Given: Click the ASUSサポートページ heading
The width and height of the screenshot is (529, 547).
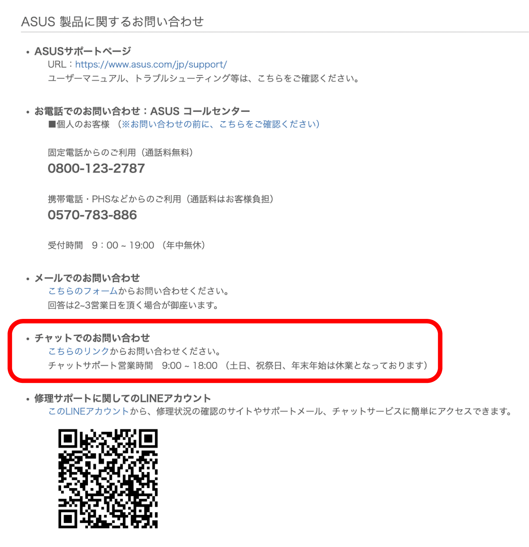Looking at the screenshot, I should click(x=83, y=51).
